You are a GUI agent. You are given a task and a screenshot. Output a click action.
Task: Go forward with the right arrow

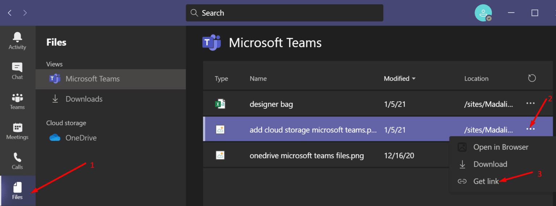pyautogui.click(x=25, y=13)
